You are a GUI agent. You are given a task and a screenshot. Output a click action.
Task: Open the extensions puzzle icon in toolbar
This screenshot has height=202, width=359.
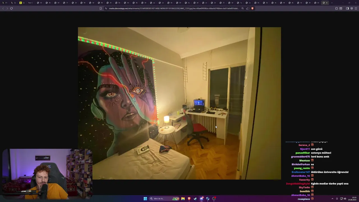tap(337, 8)
